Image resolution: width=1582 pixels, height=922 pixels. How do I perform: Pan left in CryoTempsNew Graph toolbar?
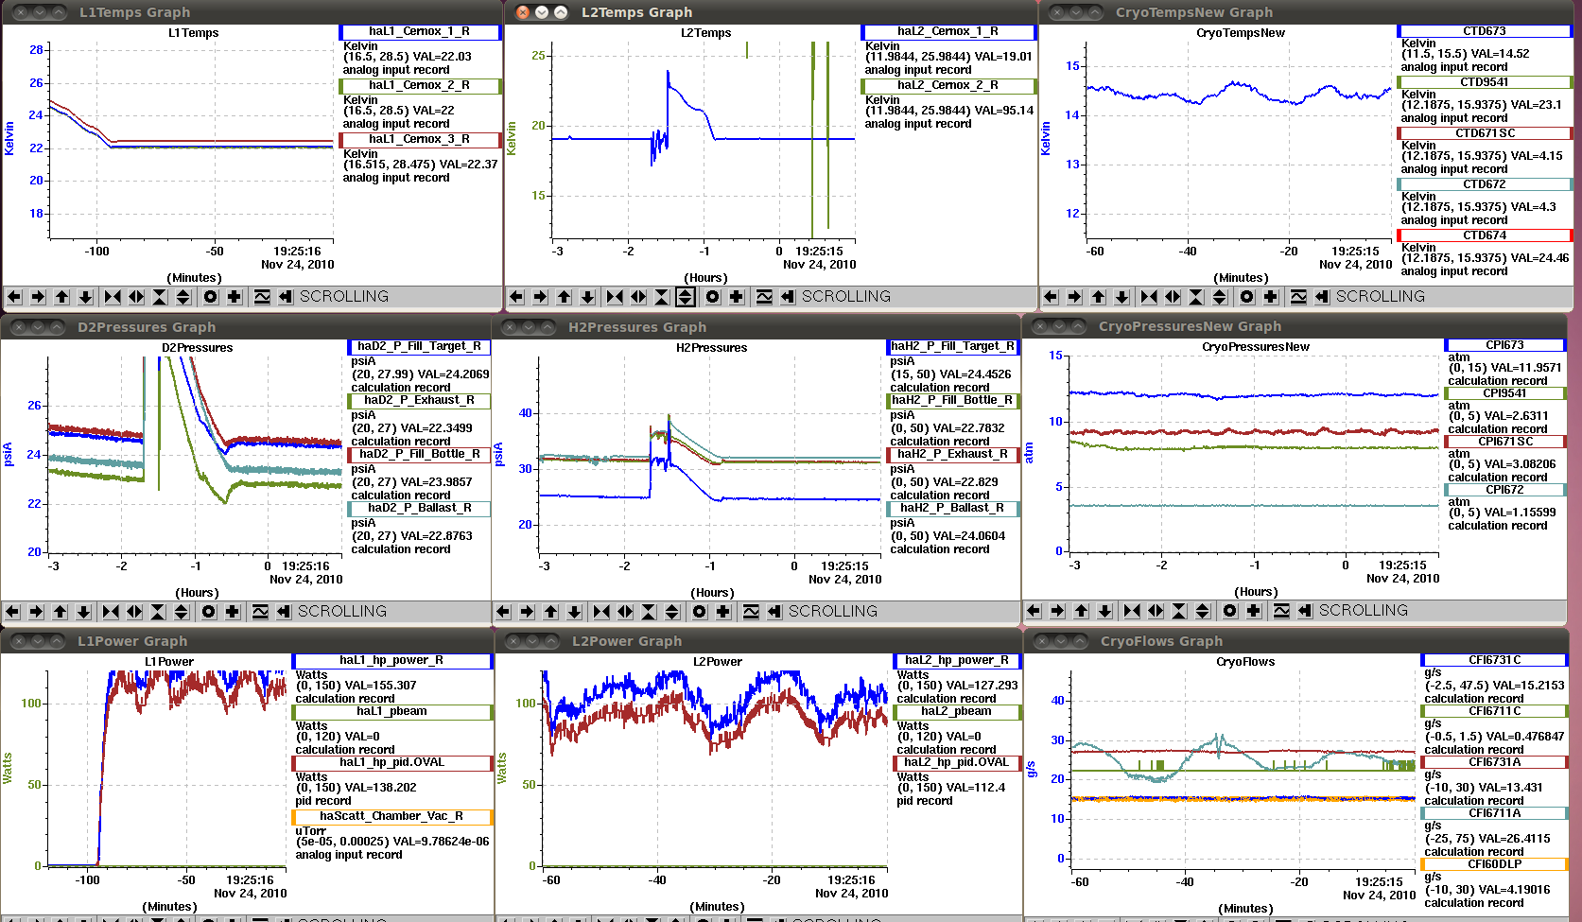point(1051,297)
